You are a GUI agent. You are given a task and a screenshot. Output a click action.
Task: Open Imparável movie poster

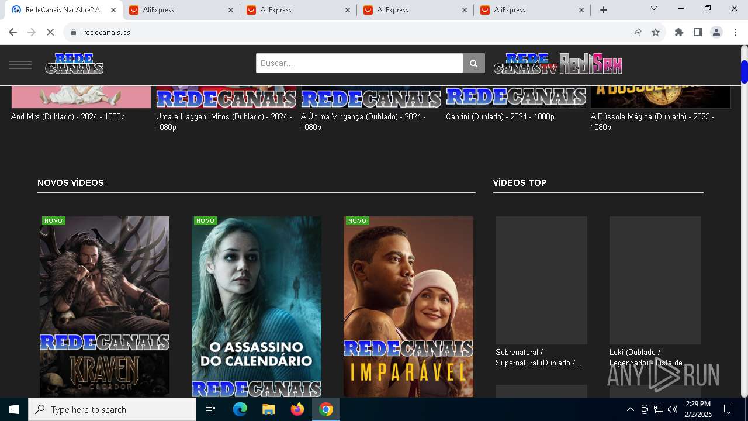coord(408,306)
